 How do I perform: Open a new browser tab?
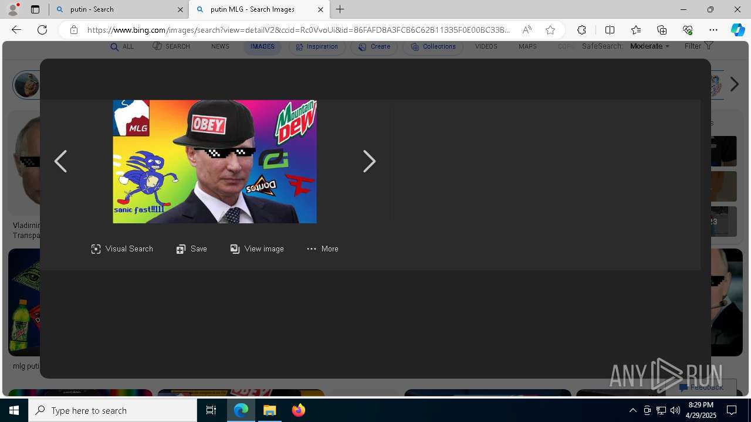click(x=340, y=9)
